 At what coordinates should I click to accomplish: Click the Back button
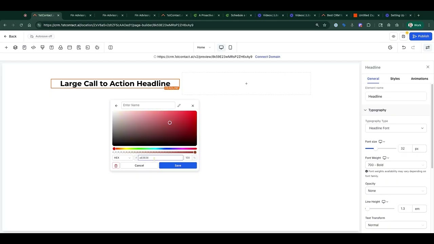point(10,36)
